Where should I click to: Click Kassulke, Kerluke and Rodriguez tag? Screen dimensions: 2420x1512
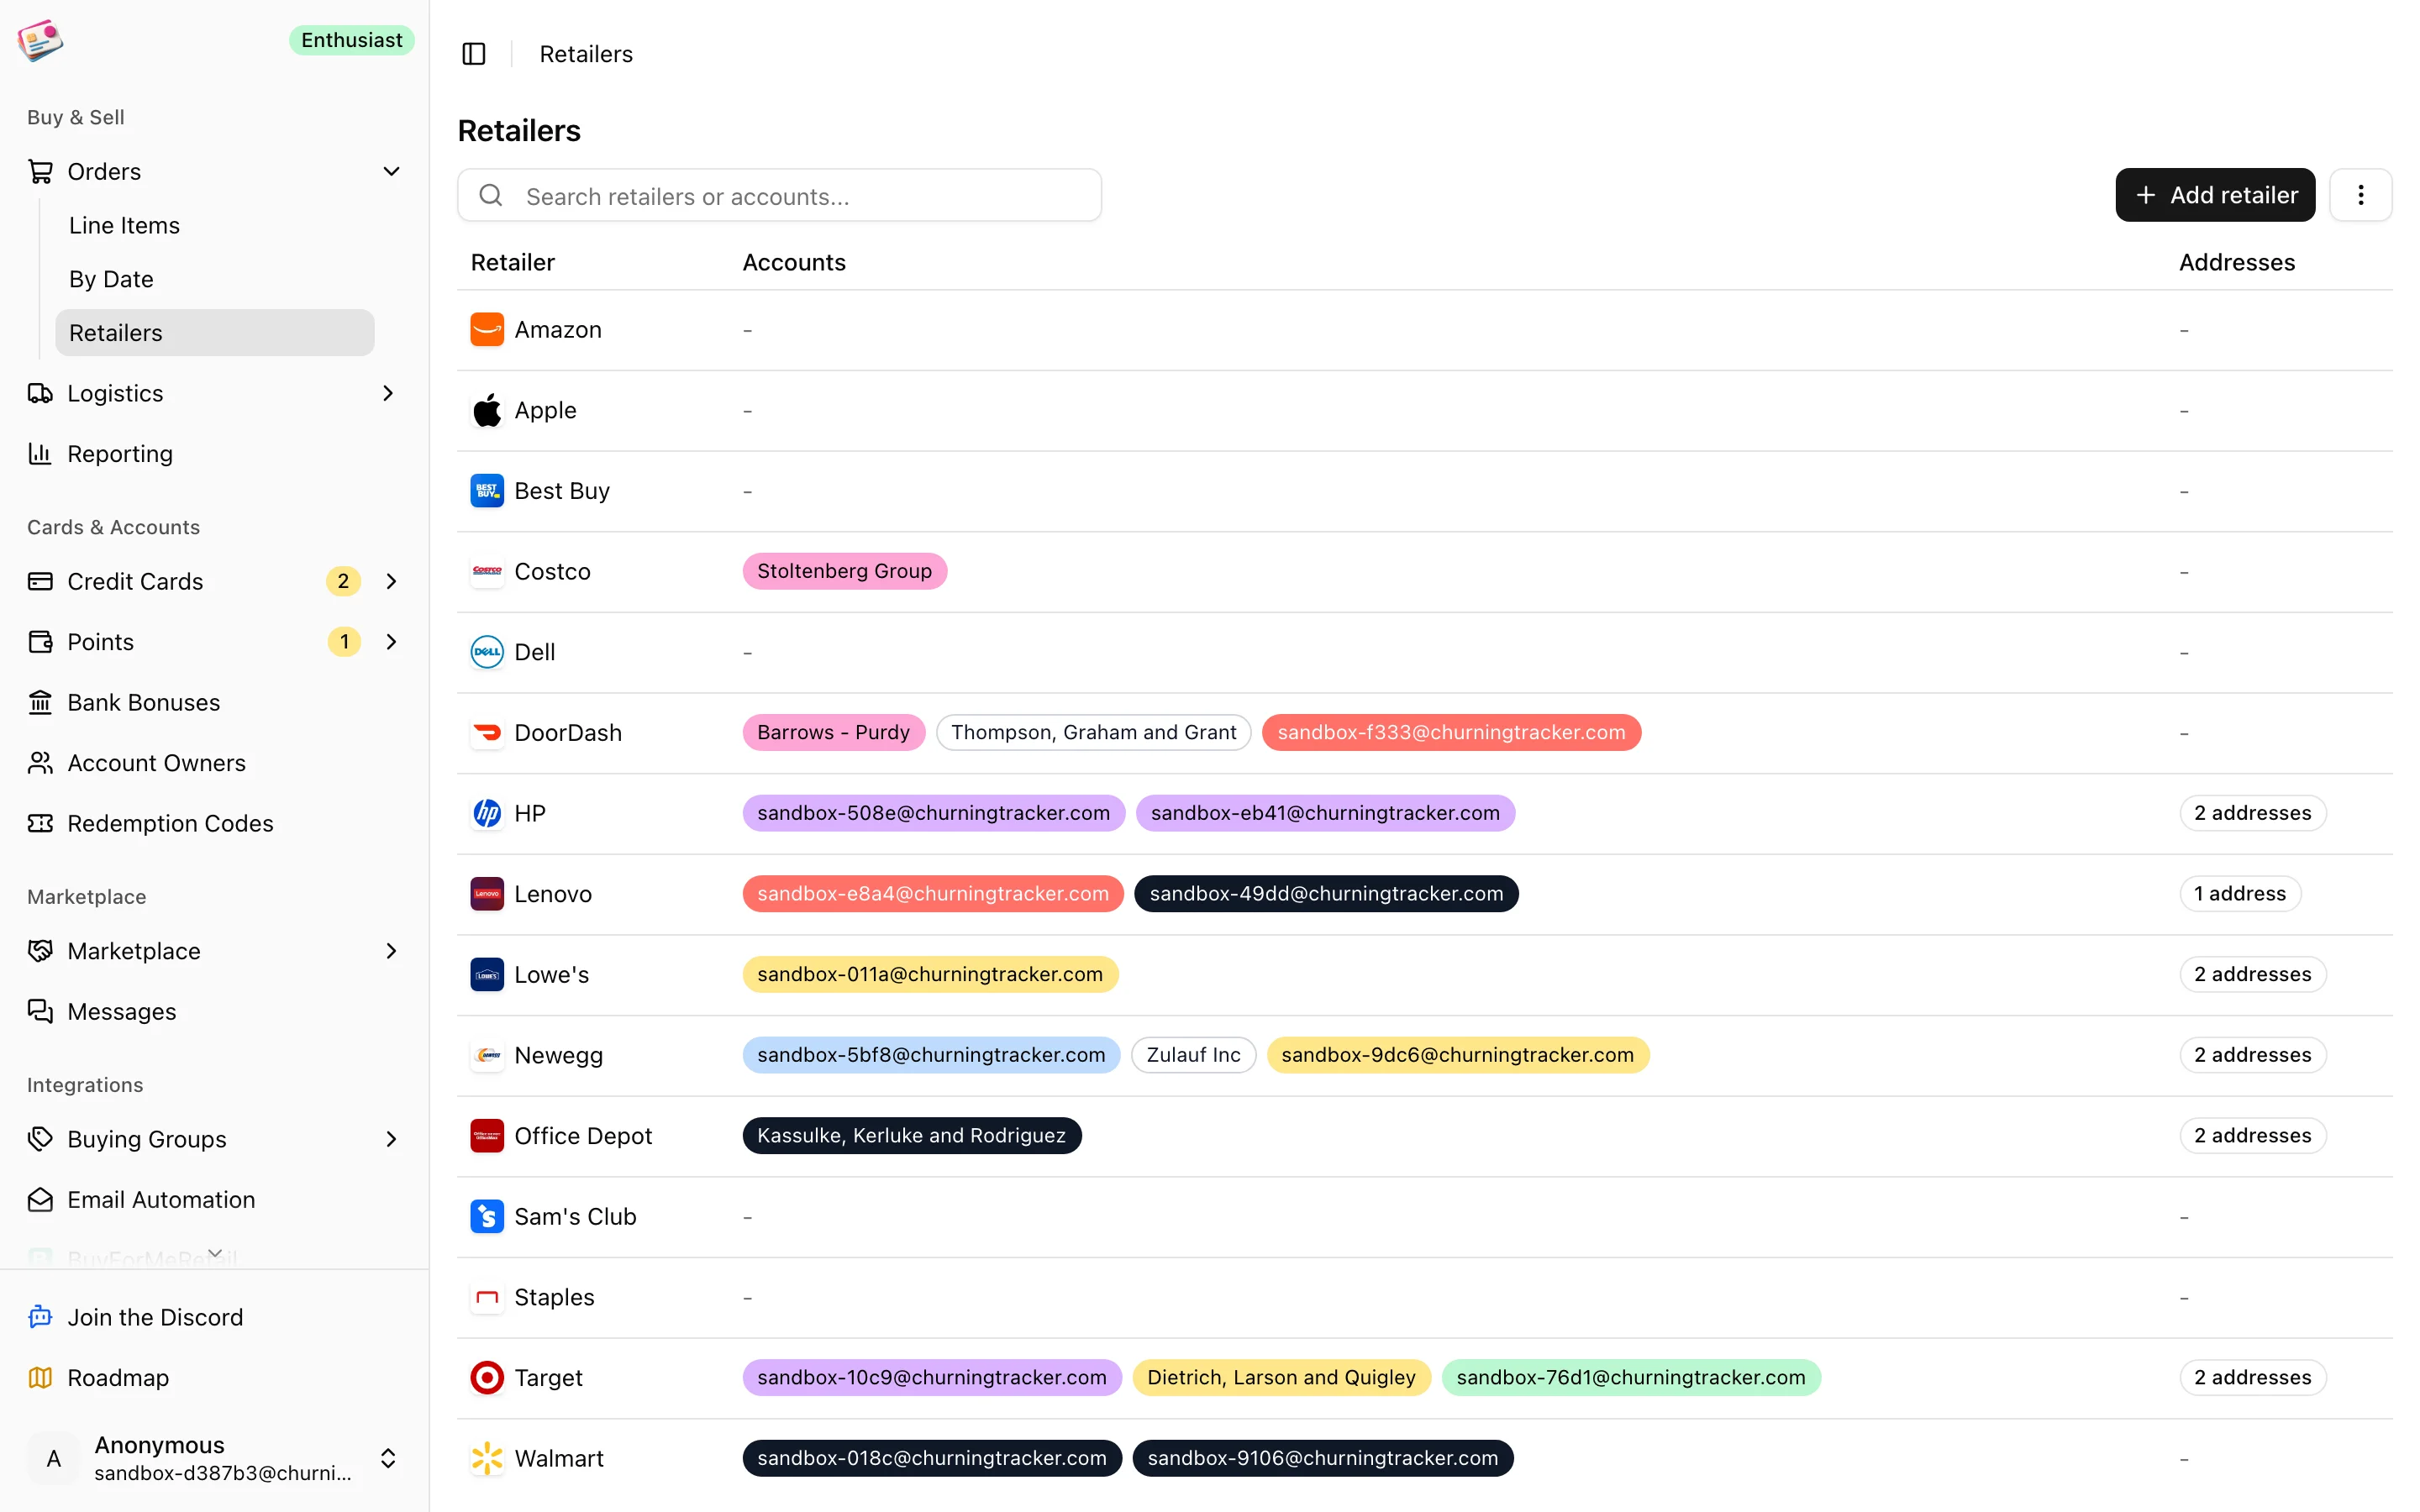[x=911, y=1136]
